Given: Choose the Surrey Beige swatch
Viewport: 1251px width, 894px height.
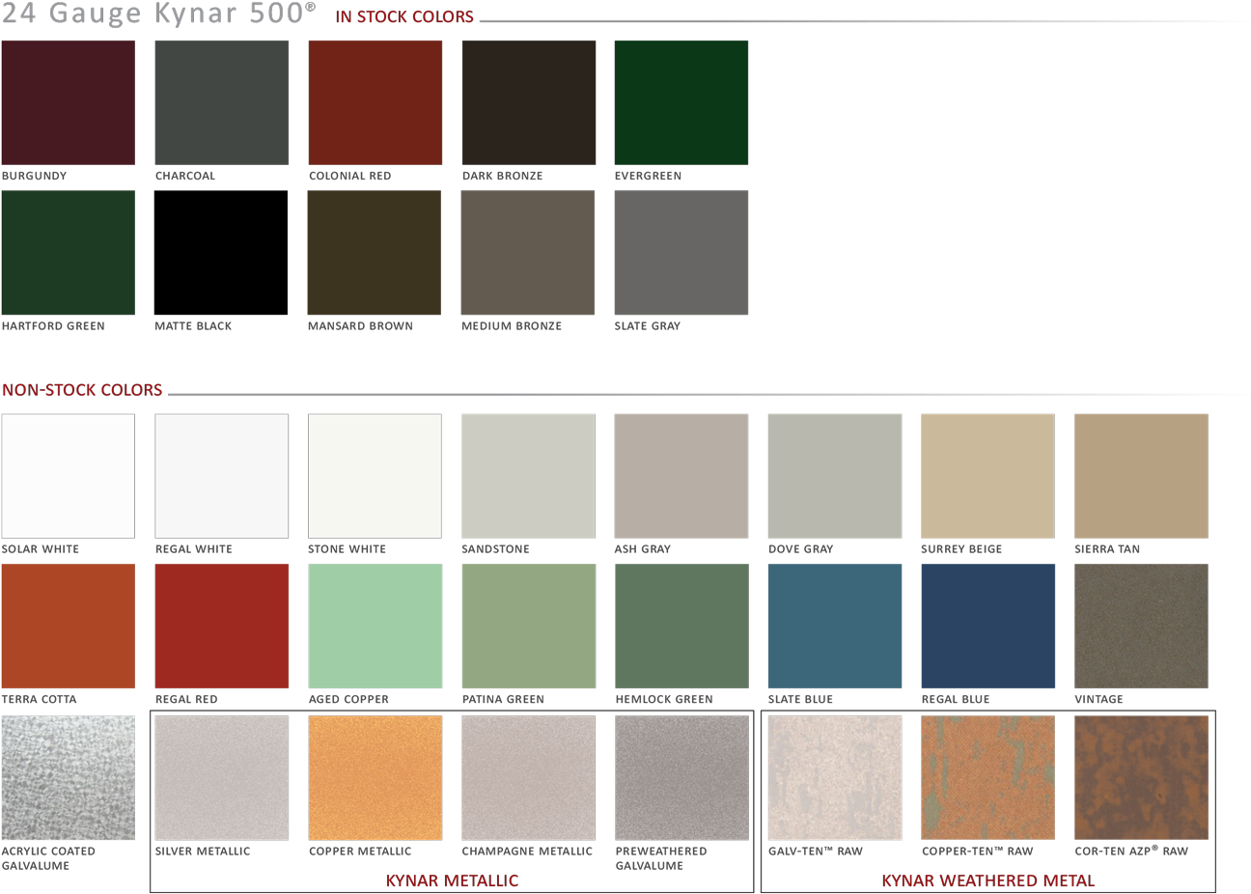Looking at the screenshot, I should [988, 476].
